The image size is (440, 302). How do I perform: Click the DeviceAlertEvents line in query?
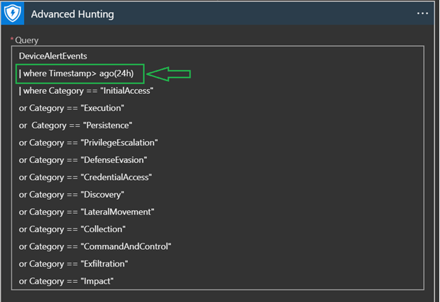[53, 56]
